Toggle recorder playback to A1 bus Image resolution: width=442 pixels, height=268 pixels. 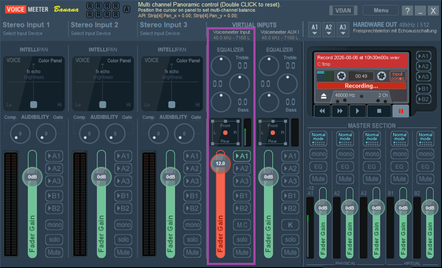423,56
